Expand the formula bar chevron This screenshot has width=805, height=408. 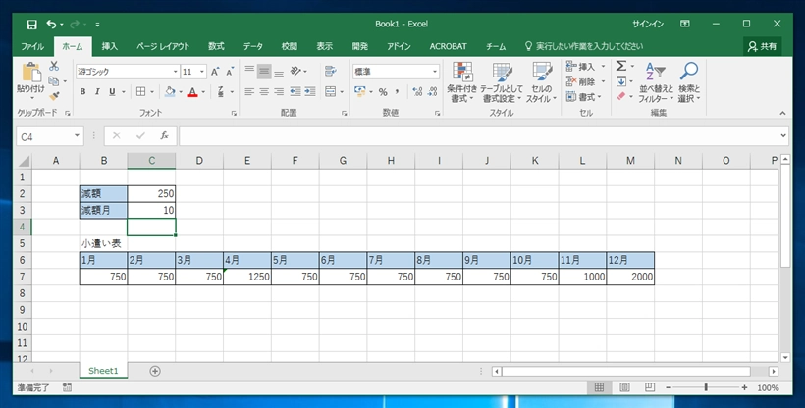tap(783, 136)
